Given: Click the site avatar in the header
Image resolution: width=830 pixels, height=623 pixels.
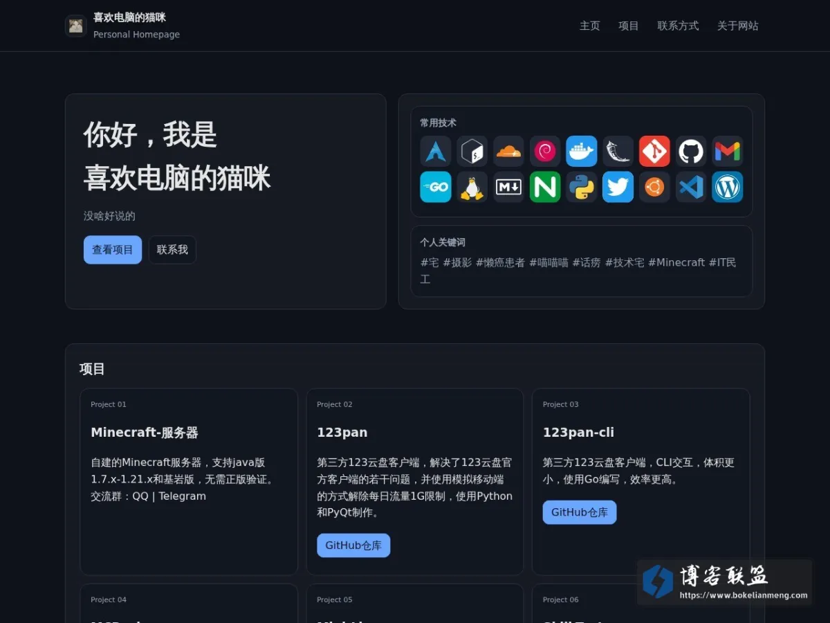Looking at the screenshot, I should point(76,26).
